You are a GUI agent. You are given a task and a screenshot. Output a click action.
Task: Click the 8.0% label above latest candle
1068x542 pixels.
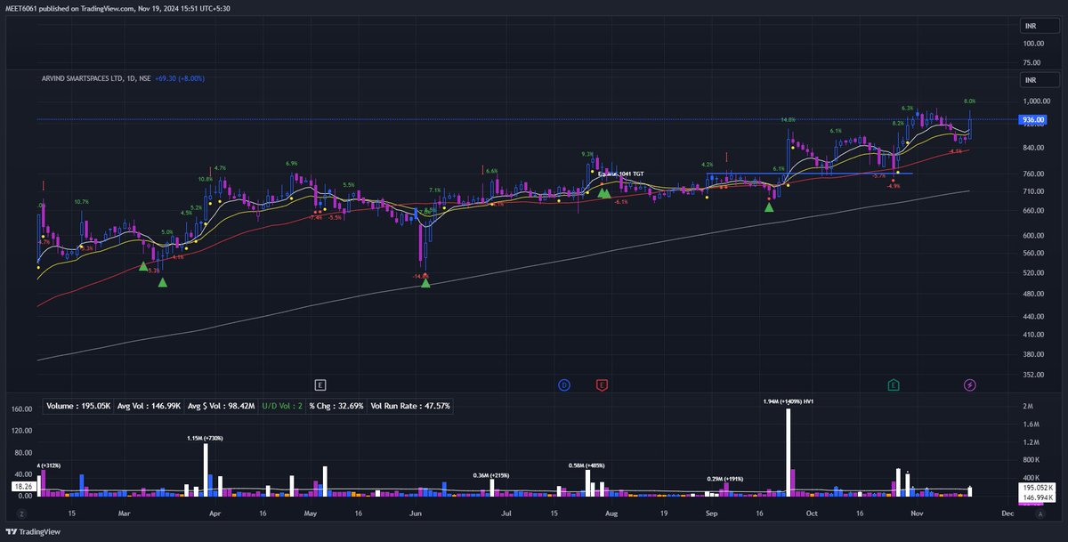pyautogui.click(x=970, y=101)
